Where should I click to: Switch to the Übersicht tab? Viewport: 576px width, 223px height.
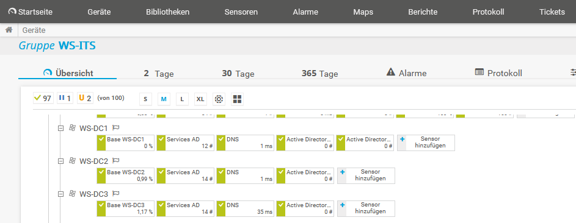click(x=68, y=73)
